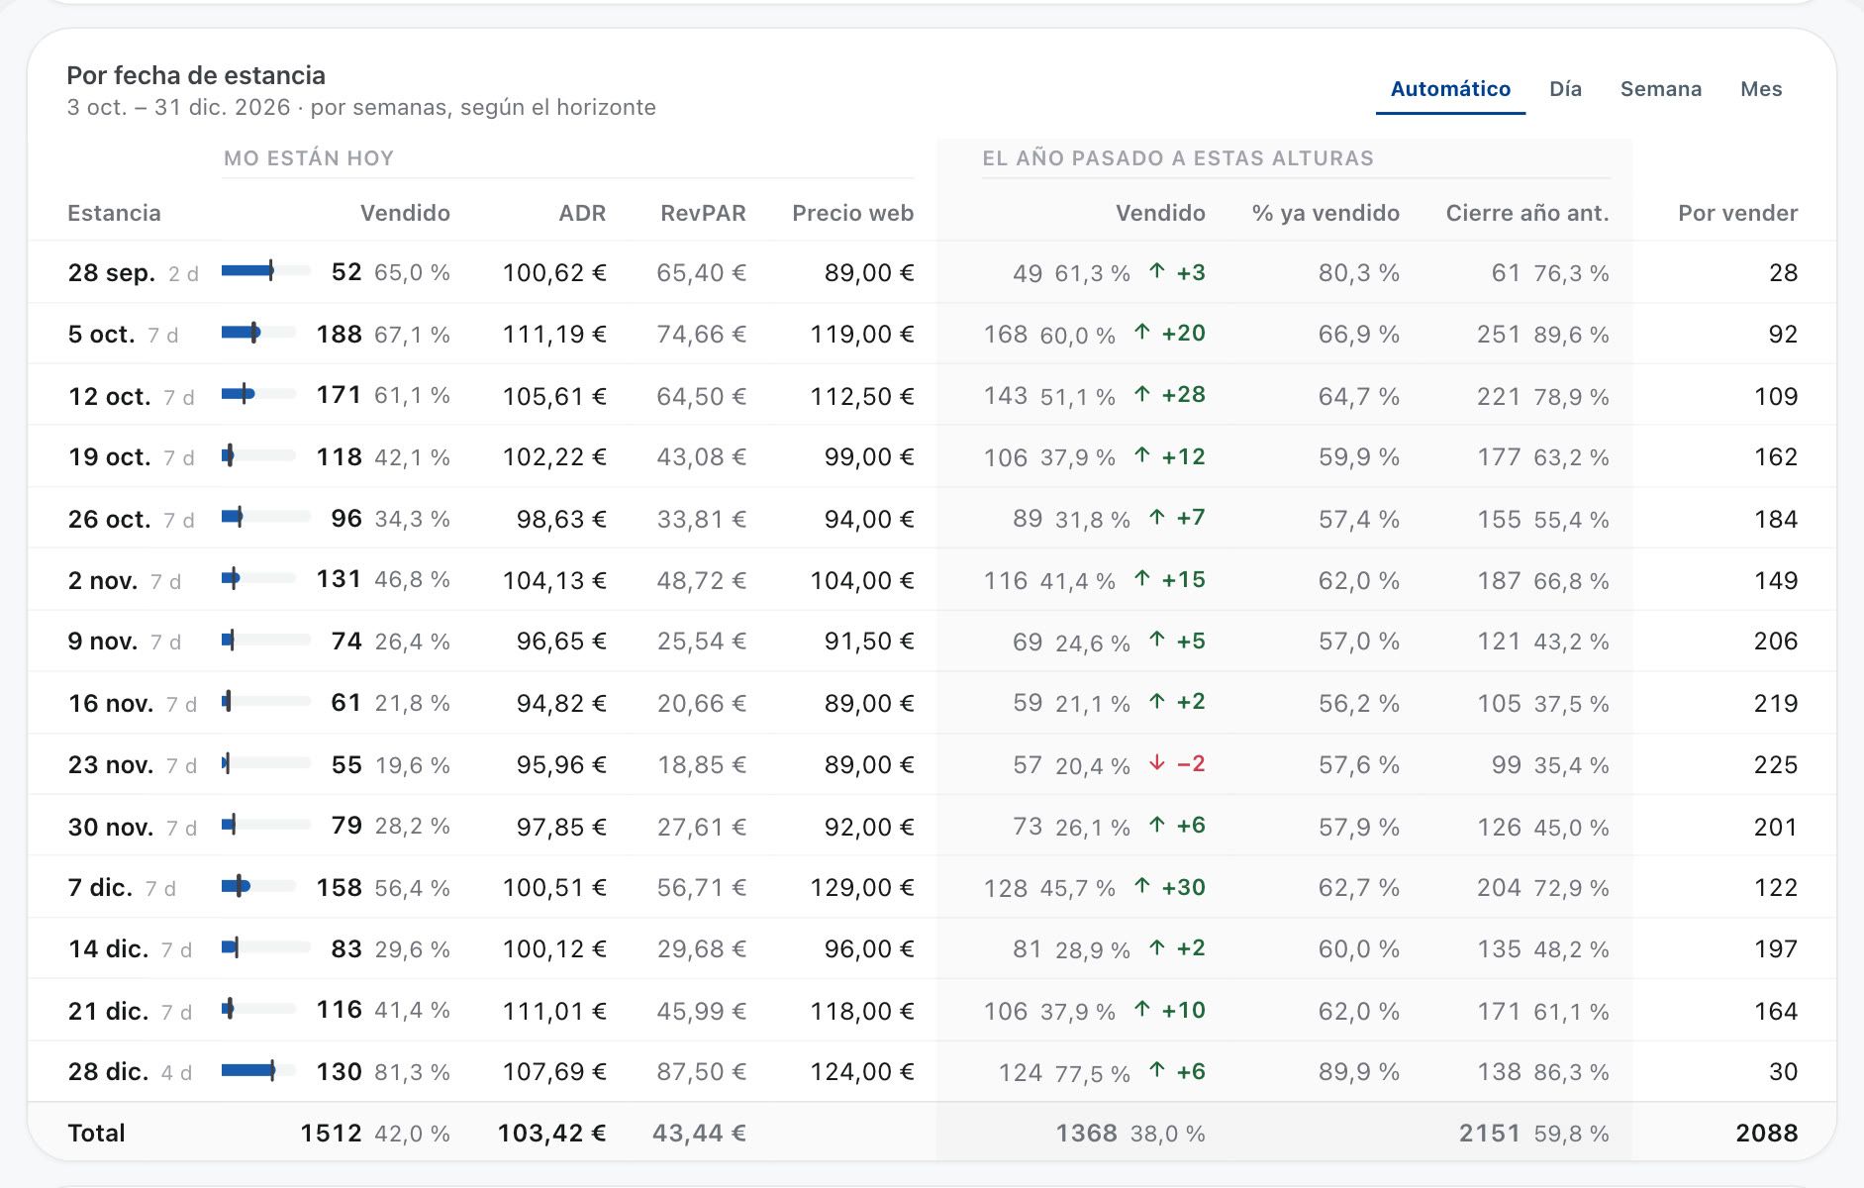Click the up arrow beside +5
Screen dimensions: 1864x1188
1156,641
